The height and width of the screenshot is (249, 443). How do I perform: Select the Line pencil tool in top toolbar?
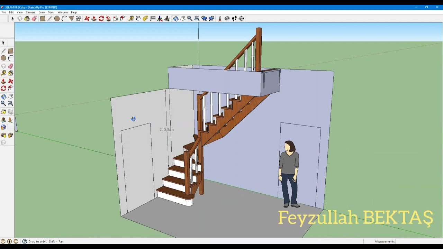50,18
